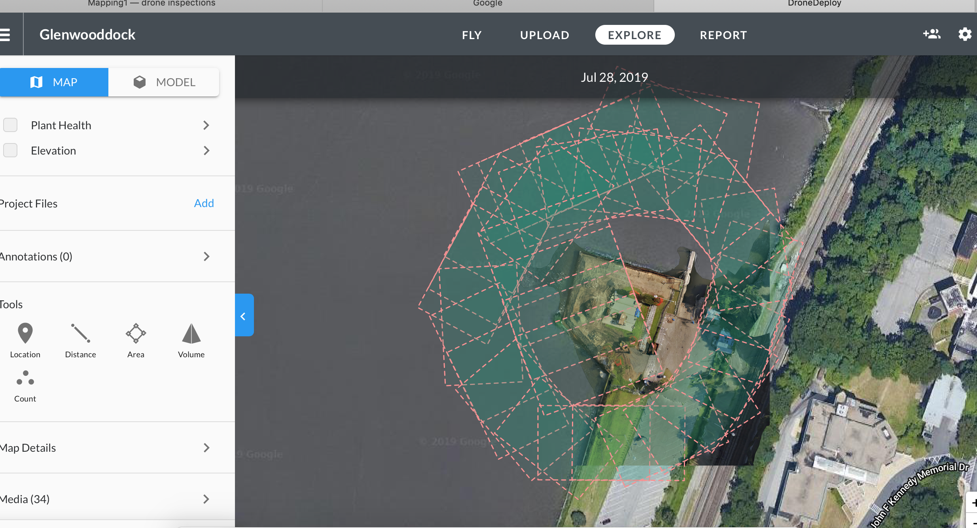Select the Location pin tool
The width and height of the screenshot is (977, 528).
click(x=25, y=339)
